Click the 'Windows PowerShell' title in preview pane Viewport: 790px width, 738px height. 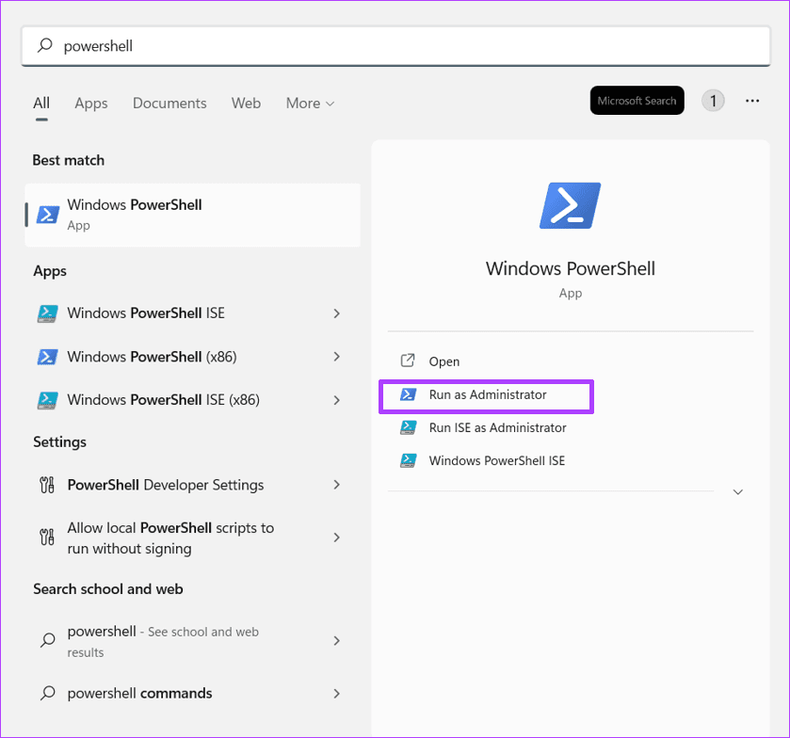click(x=571, y=268)
